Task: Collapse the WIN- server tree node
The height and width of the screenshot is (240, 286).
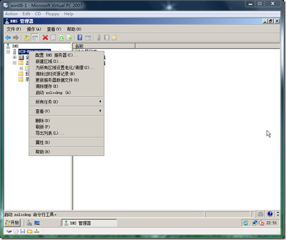Action: 8,52
